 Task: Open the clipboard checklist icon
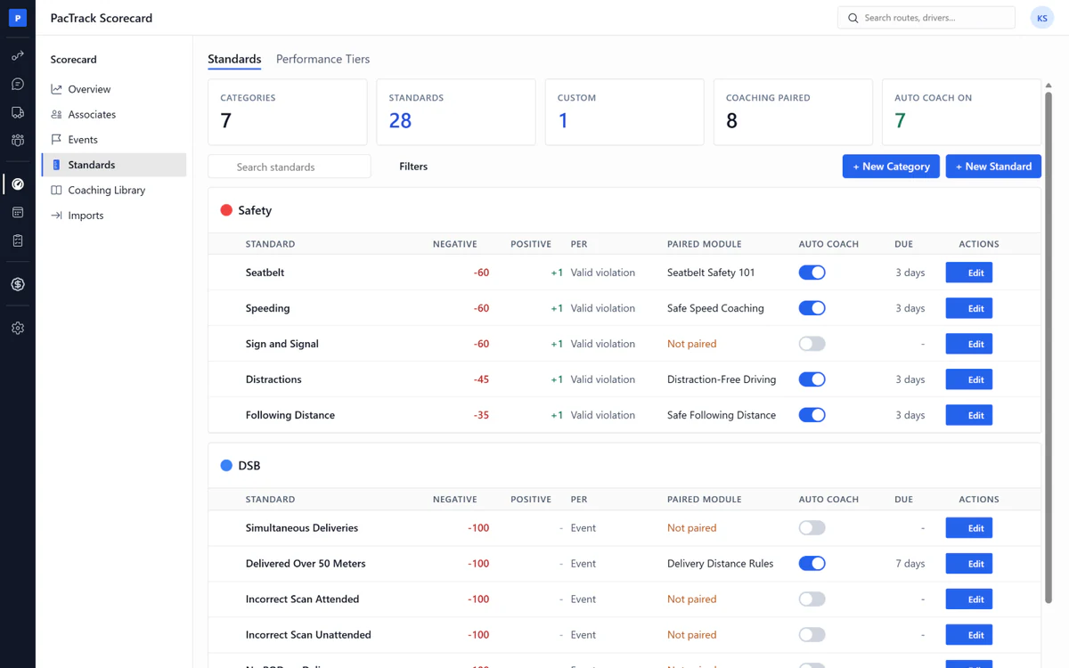point(18,240)
